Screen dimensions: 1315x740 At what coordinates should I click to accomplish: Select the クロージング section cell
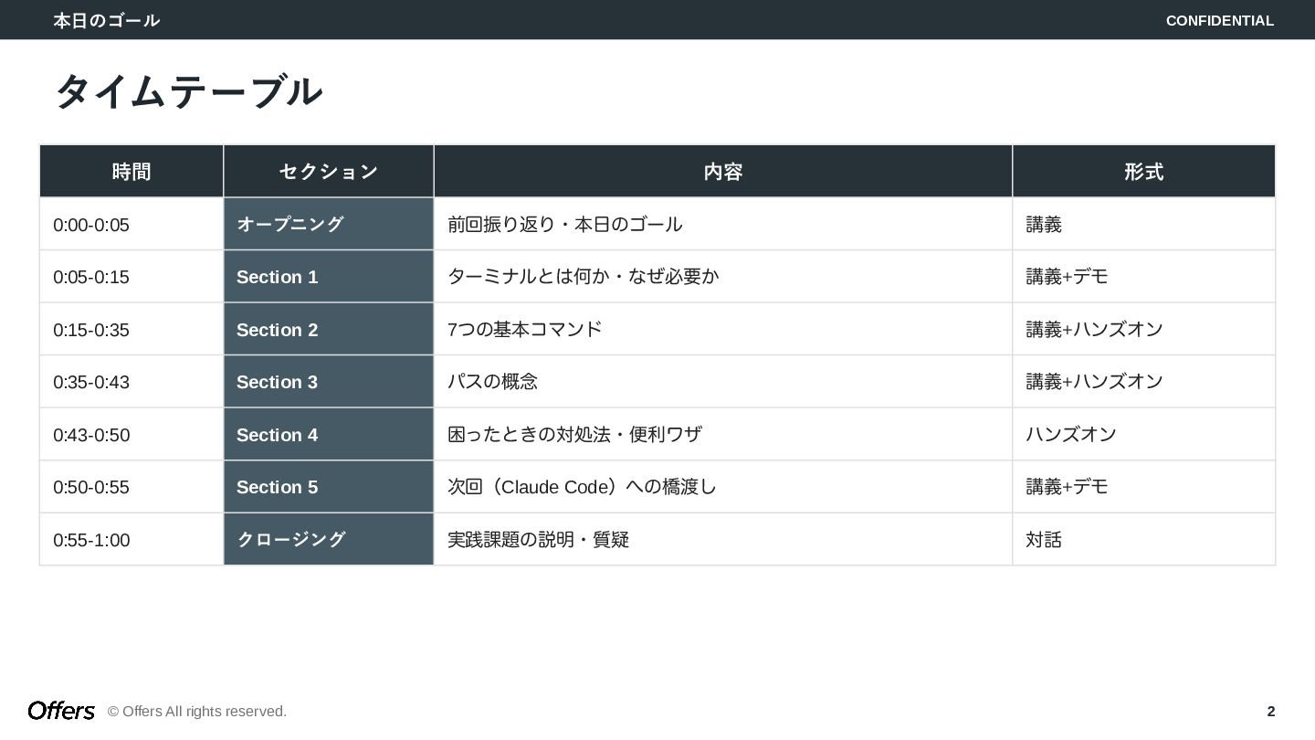click(x=328, y=540)
